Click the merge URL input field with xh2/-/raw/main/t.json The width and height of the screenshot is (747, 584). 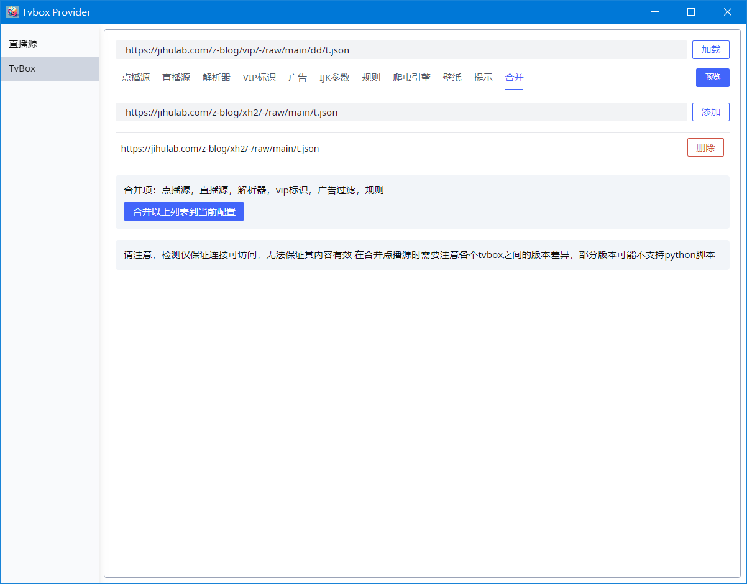401,112
